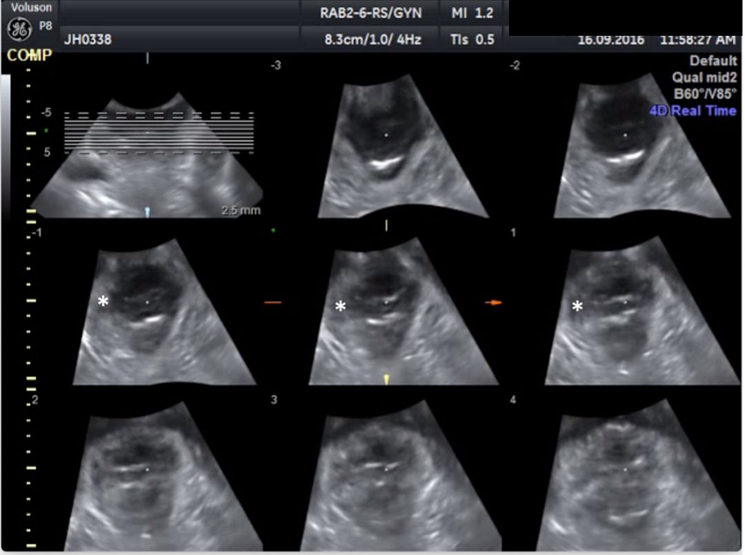This screenshot has height=555, width=745.
Task: Click the B60°/V85° angle setting
Action: tap(705, 94)
